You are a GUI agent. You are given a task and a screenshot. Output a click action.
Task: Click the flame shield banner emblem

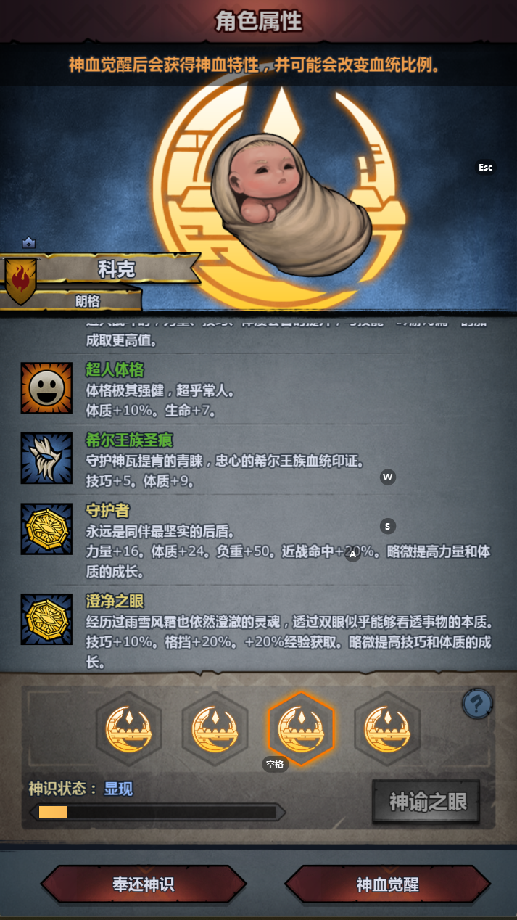click(20, 280)
